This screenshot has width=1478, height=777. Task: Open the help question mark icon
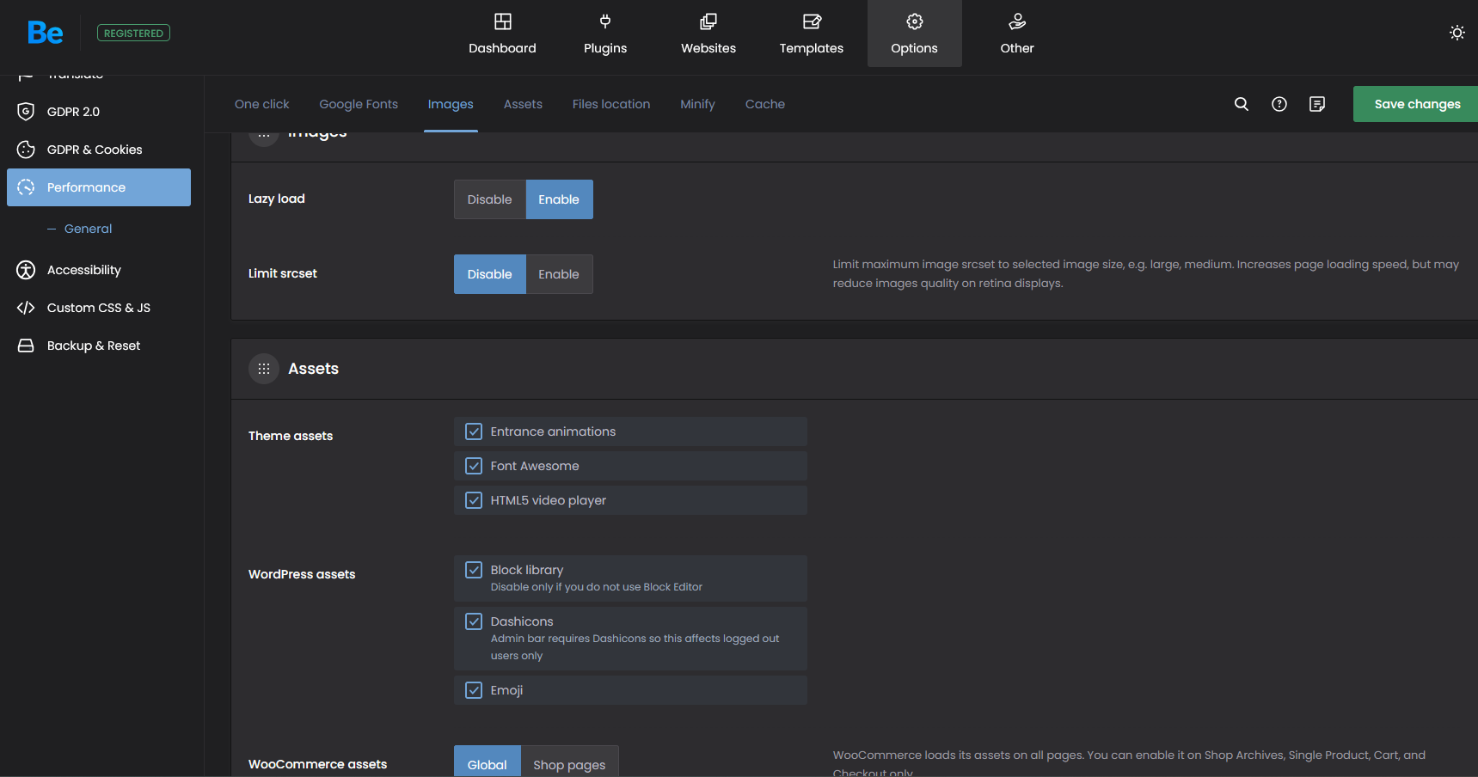coord(1279,104)
